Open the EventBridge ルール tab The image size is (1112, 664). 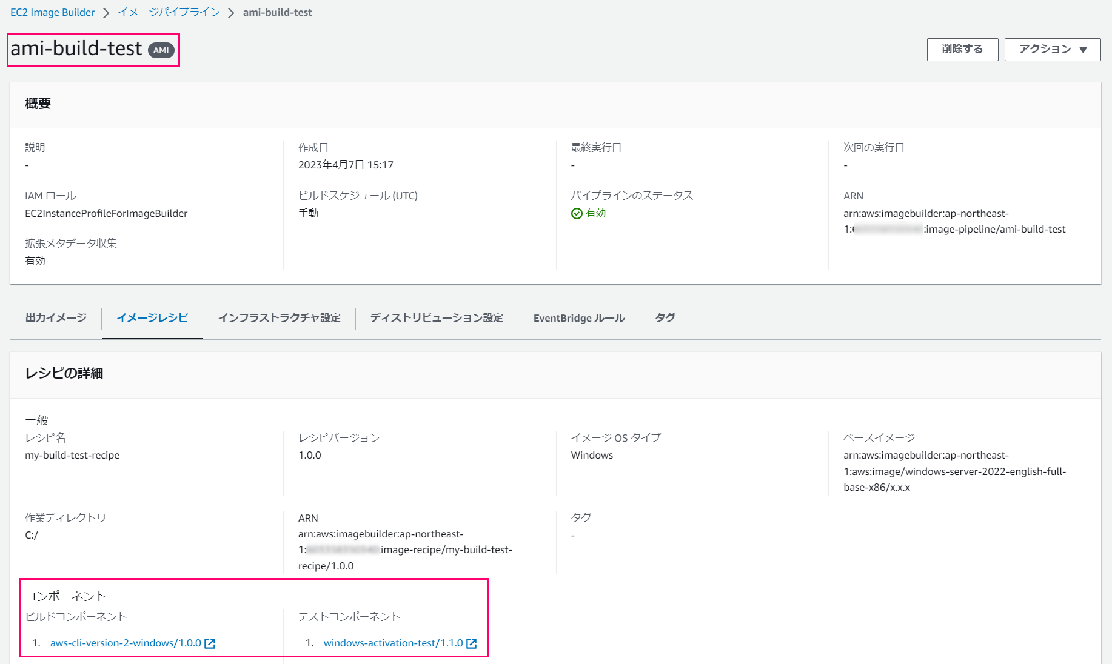579,318
